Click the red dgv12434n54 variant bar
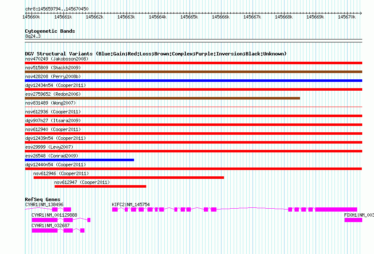 pos(193,89)
